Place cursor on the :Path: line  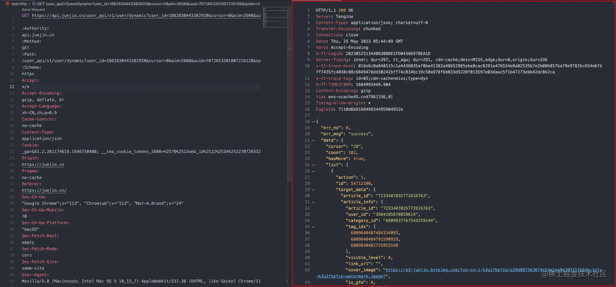click(x=29, y=54)
